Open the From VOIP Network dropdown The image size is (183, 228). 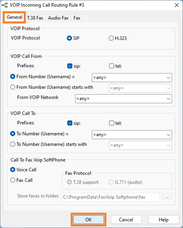click(124, 99)
